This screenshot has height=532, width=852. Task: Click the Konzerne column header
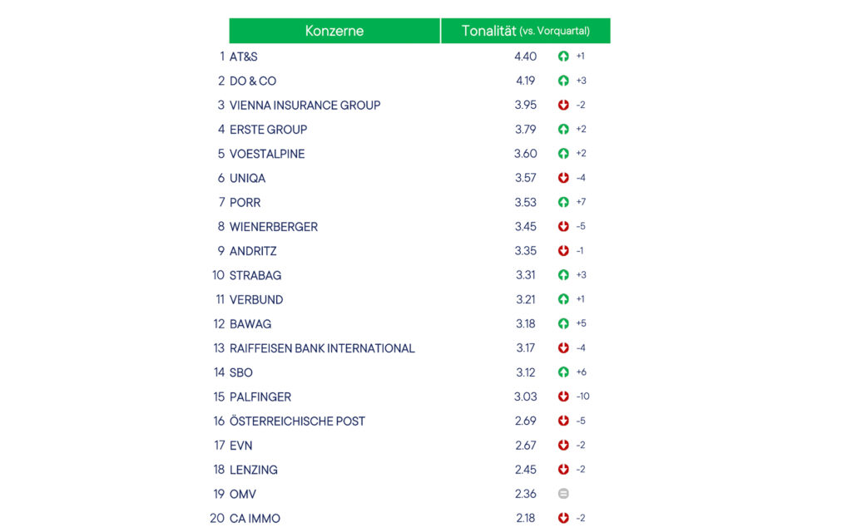(334, 31)
